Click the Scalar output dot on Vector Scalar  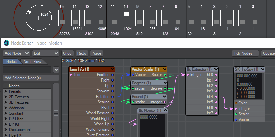tap(165, 75)
